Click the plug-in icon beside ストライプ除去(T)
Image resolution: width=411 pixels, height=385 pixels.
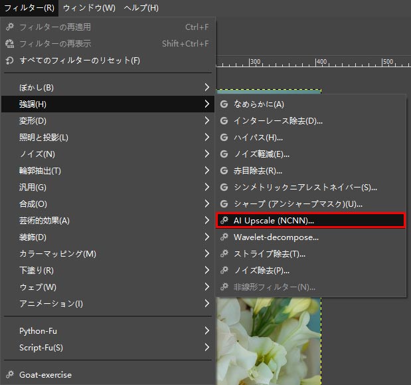224,254
